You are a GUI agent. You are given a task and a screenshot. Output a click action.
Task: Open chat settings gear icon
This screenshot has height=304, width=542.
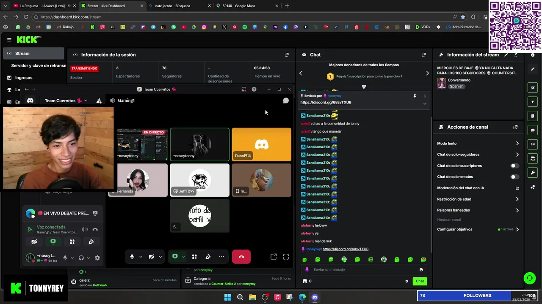pyautogui.click(x=407, y=281)
